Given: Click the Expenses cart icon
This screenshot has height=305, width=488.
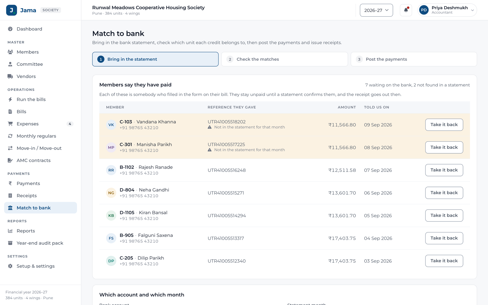Looking at the screenshot, I should point(10,124).
